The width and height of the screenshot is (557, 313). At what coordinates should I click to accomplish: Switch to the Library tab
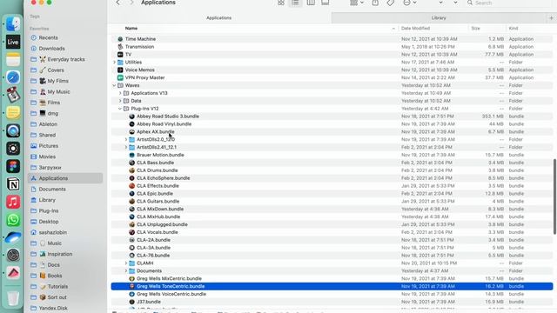coord(439,17)
